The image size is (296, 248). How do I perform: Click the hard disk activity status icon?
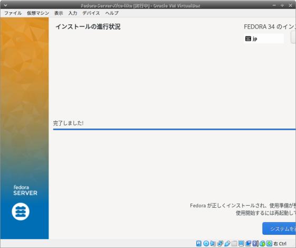coord(199,243)
